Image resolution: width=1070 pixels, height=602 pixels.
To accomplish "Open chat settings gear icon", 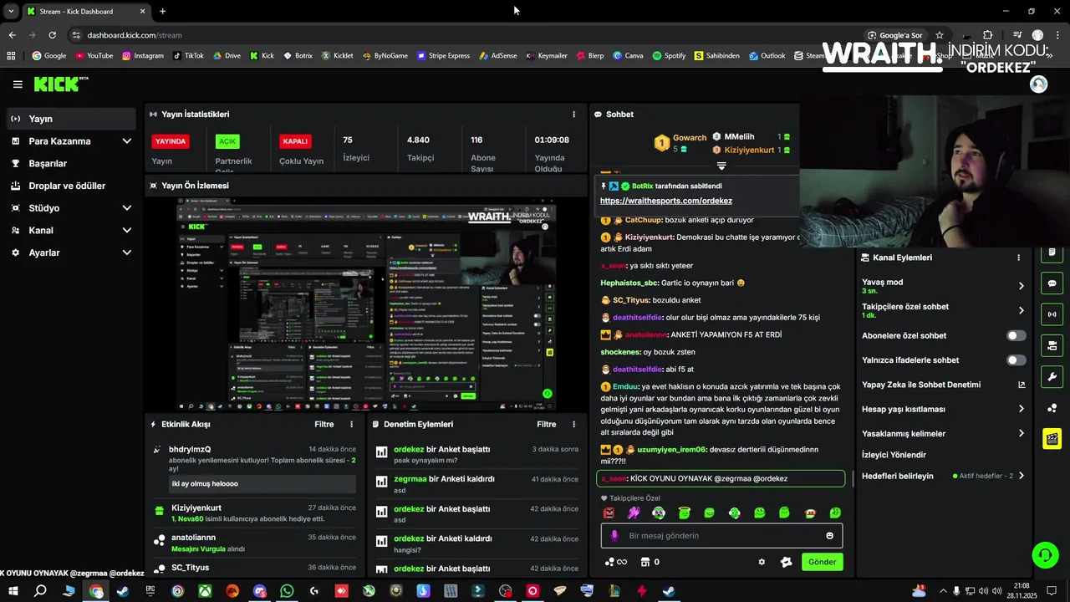I will point(762,562).
